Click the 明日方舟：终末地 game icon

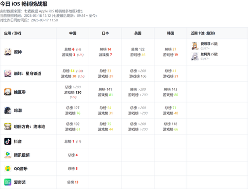pyautogui.click(x=7, y=126)
